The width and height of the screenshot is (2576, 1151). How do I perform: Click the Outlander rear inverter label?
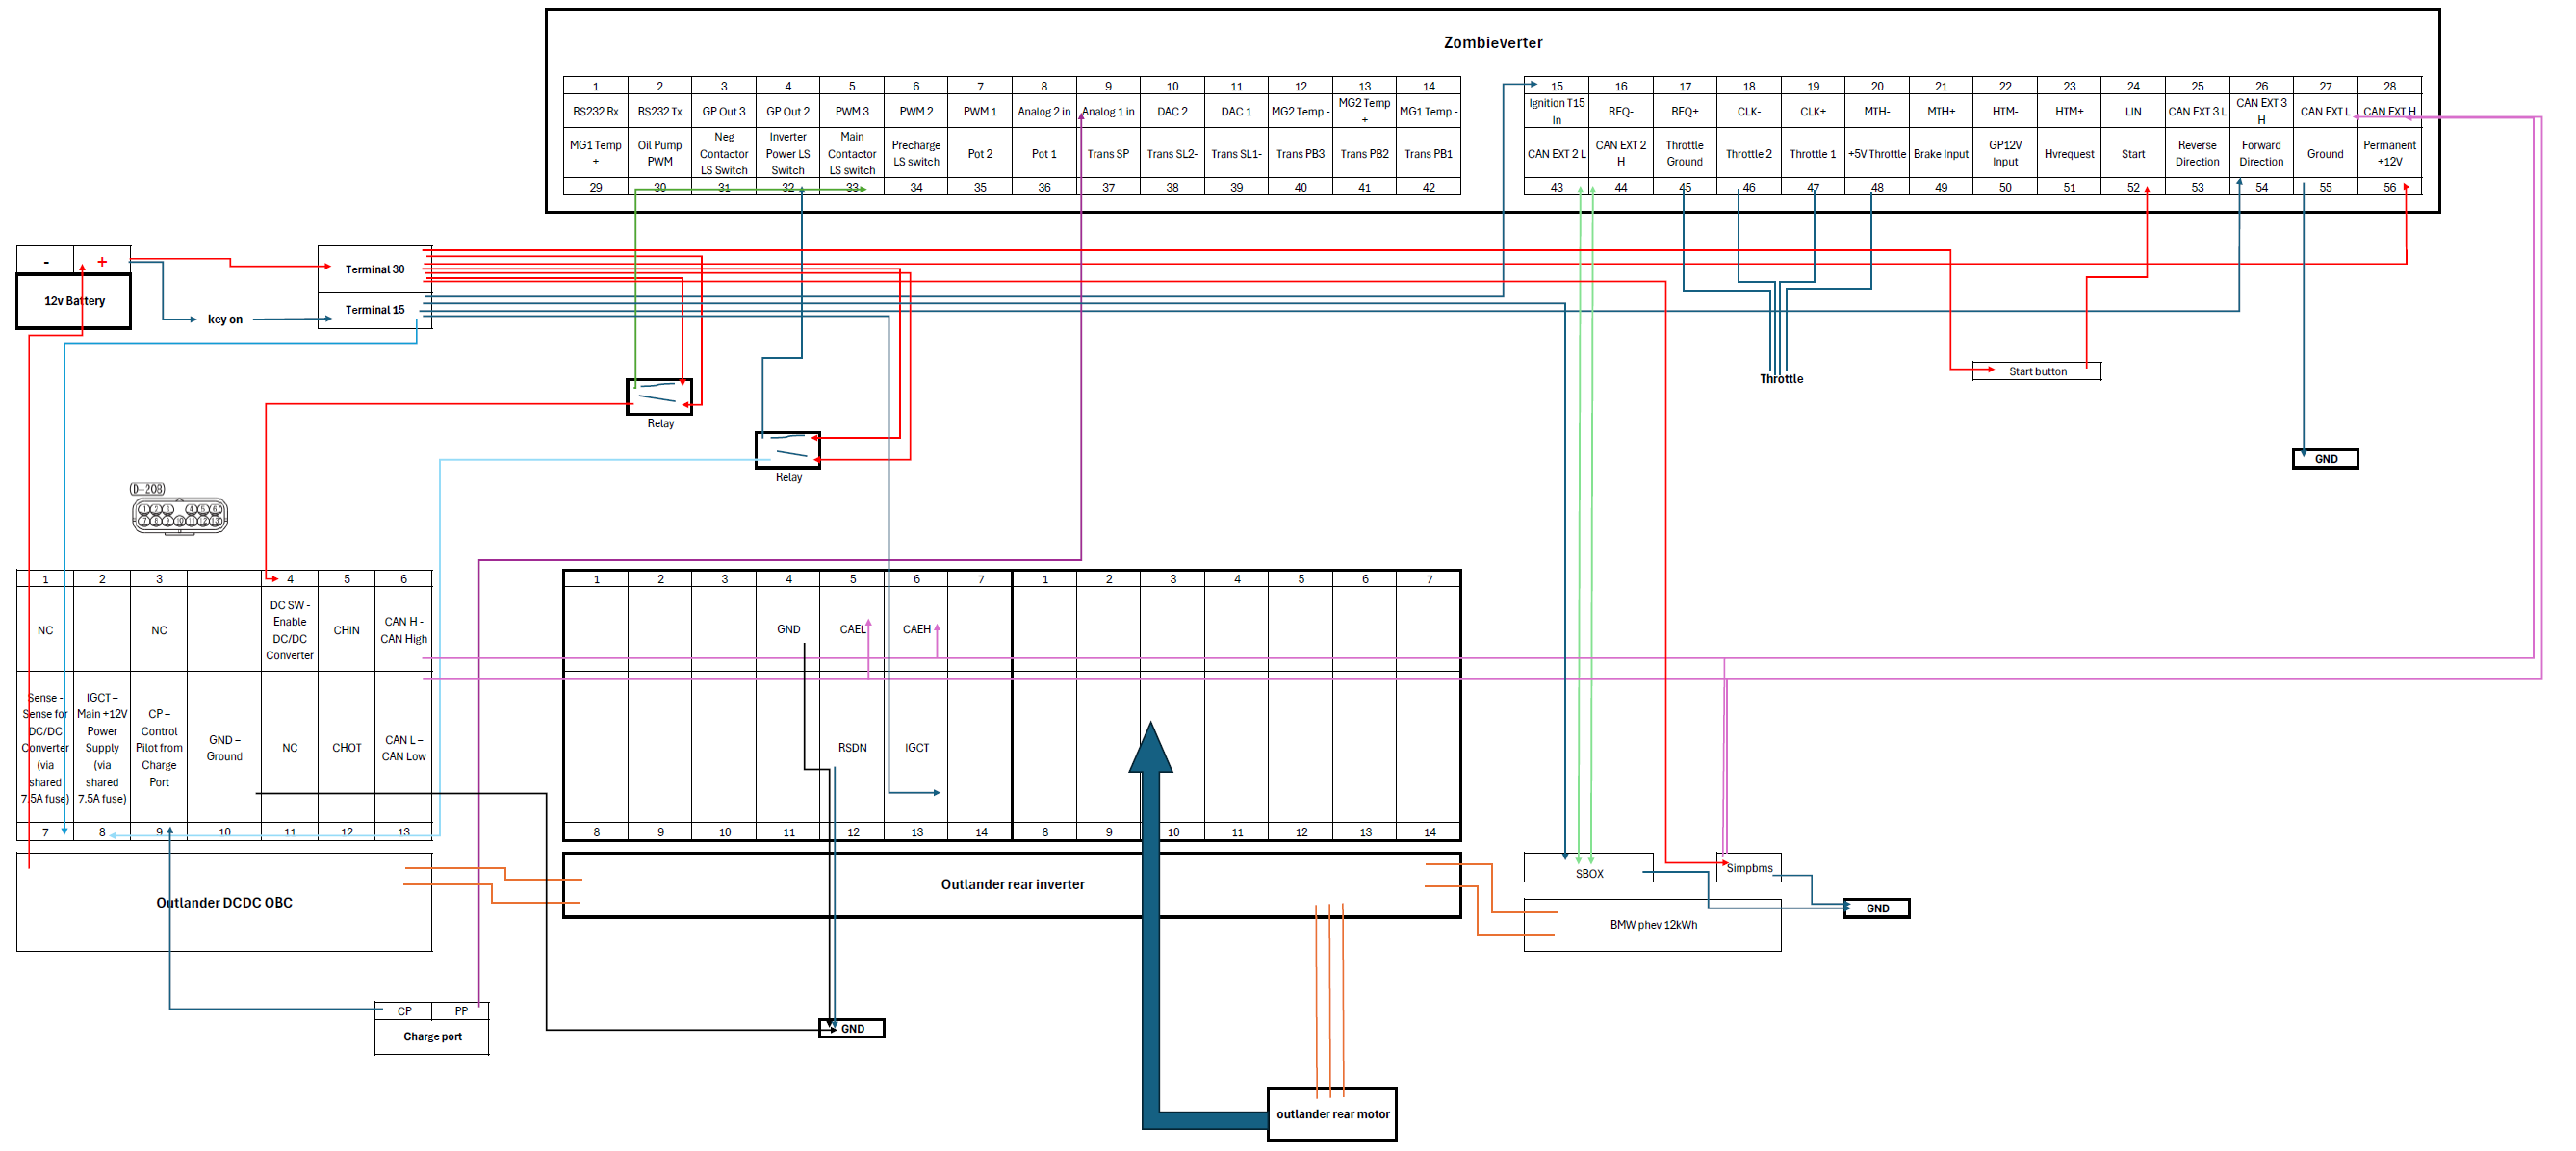(x=1012, y=884)
